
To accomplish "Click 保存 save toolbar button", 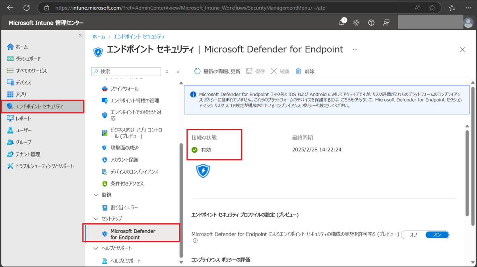I will point(255,72).
